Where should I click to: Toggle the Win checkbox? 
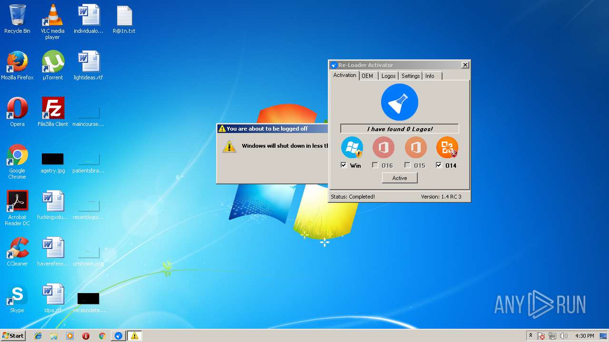pos(344,165)
